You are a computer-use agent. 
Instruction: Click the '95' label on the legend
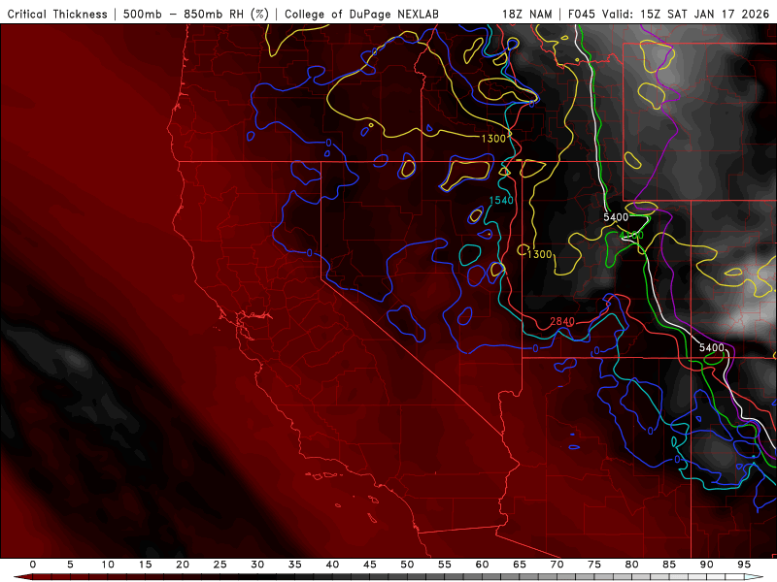pyautogui.click(x=744, y=565)
